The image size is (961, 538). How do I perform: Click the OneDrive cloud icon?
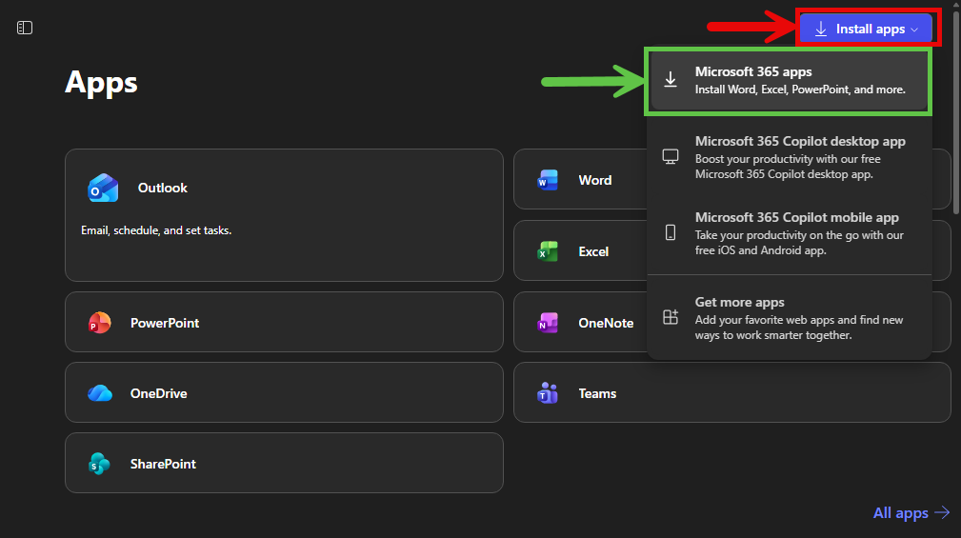(100, 392)
